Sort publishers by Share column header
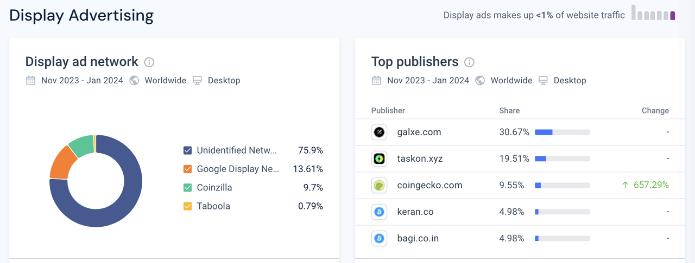 coord(509,110)
